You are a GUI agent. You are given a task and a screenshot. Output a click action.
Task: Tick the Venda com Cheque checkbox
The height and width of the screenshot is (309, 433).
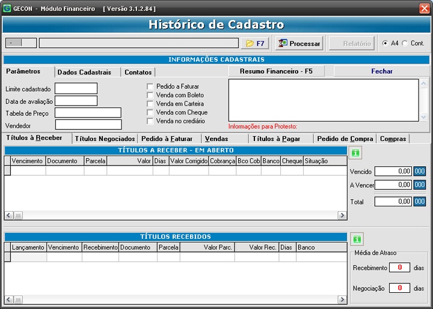coord(150,112)
